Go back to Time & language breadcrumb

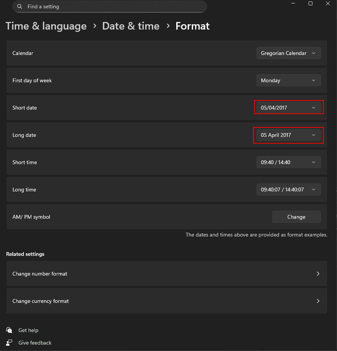click(x=46, y=26)
